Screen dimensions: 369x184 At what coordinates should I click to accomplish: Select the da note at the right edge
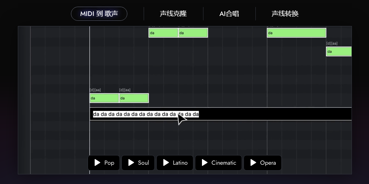coord(339,51)
